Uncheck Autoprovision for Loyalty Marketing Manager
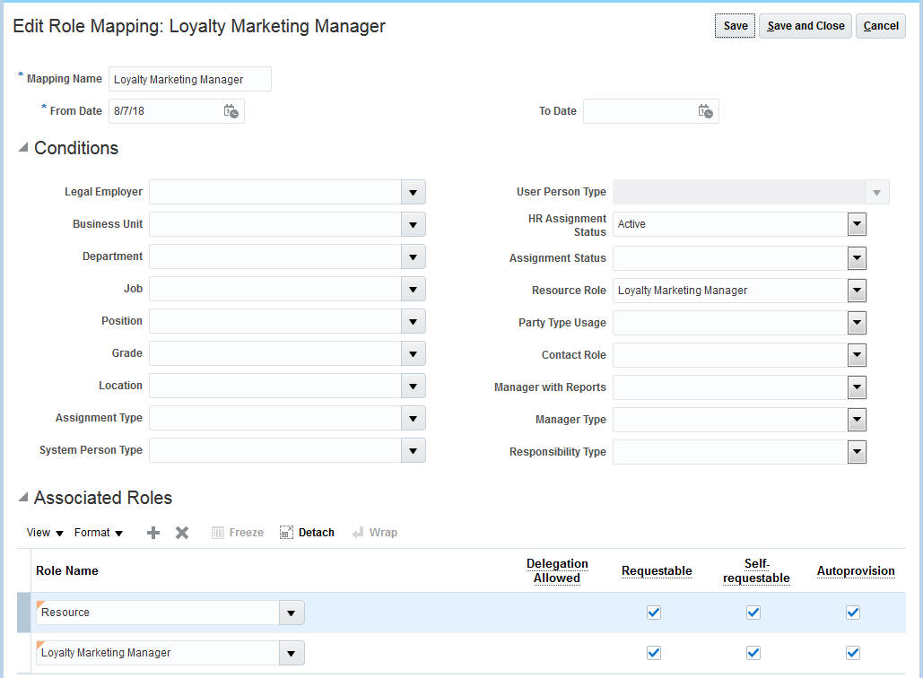This screenshot has height=678, width=923. [x=853, y=653]
